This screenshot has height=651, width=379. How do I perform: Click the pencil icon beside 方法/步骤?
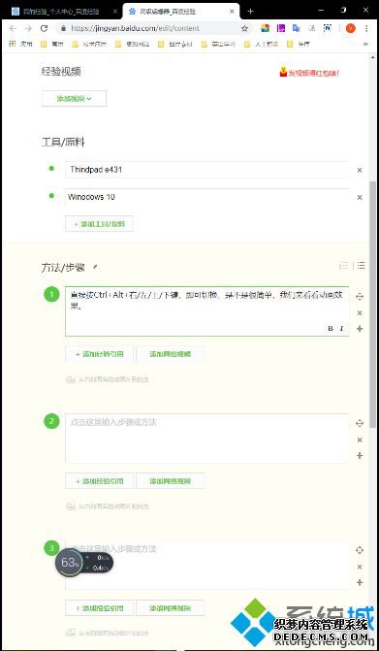[95, 267]
